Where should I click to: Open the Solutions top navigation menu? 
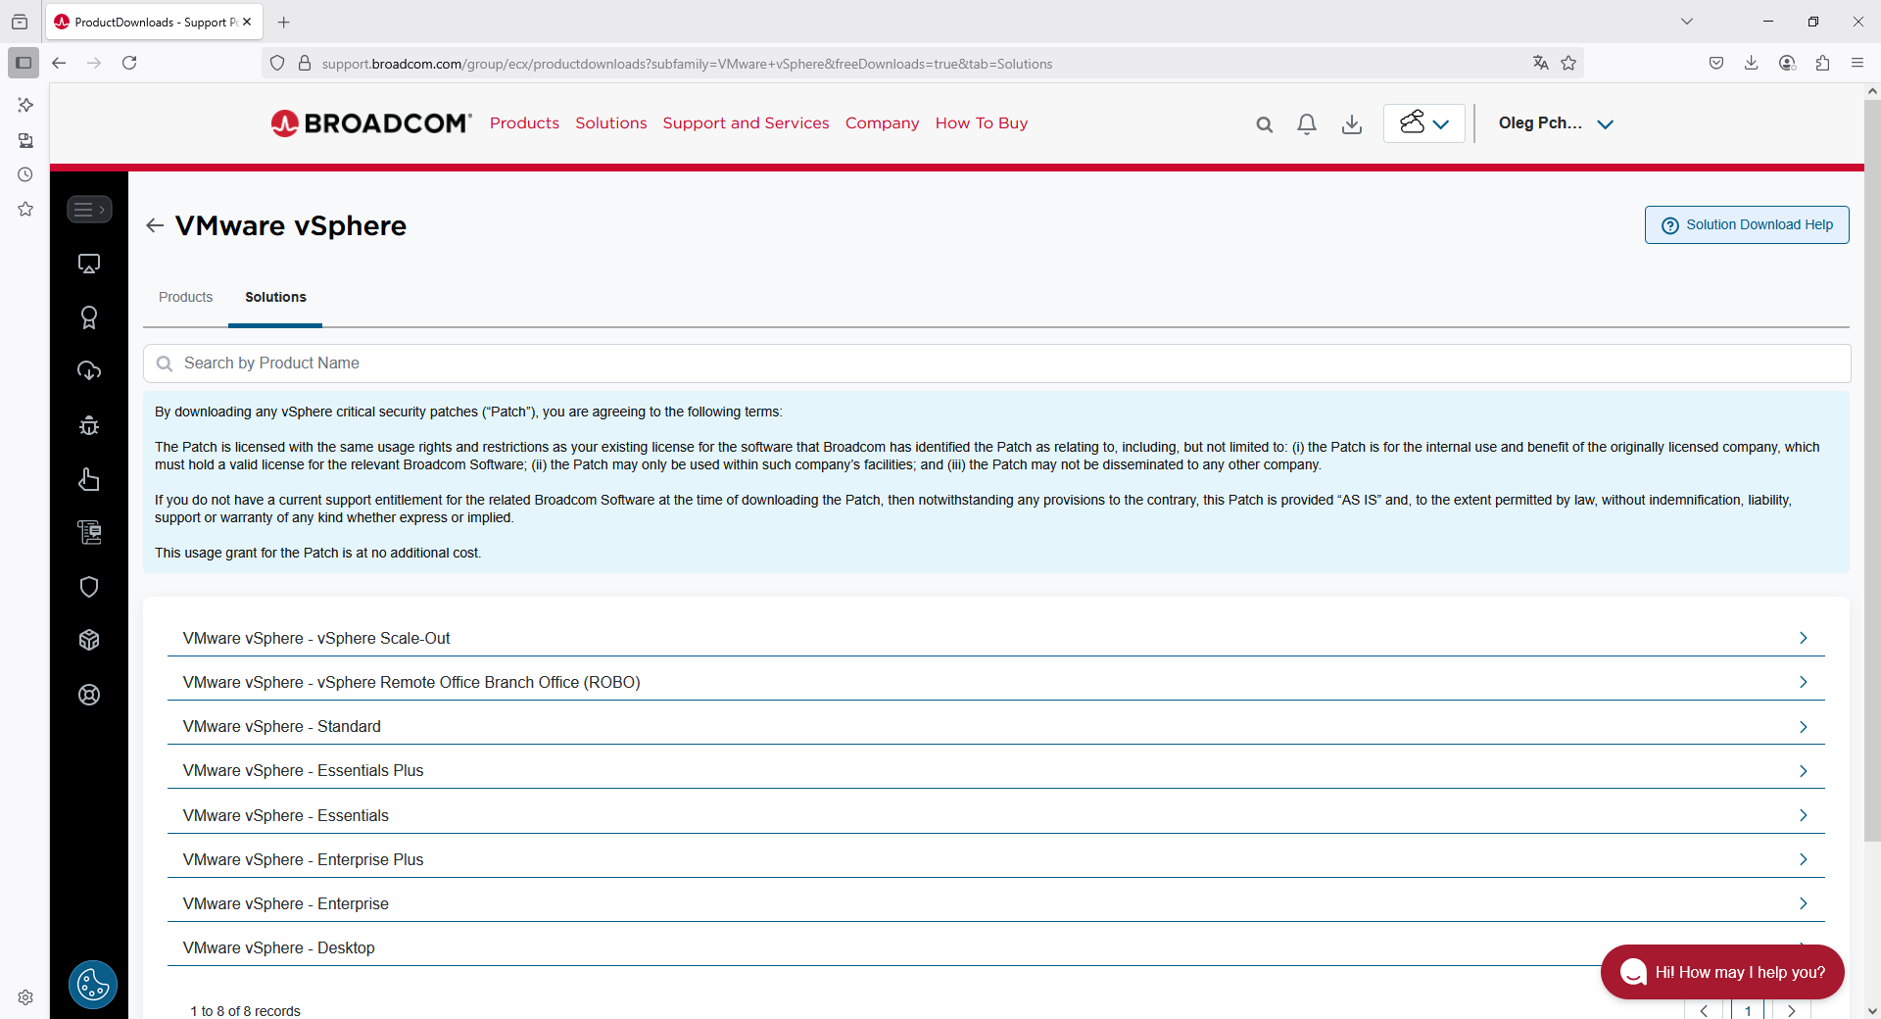[611, 123]
